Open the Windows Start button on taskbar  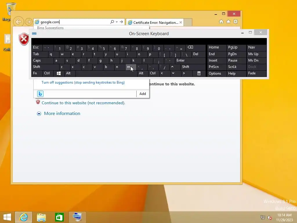[x=7, y=217]
